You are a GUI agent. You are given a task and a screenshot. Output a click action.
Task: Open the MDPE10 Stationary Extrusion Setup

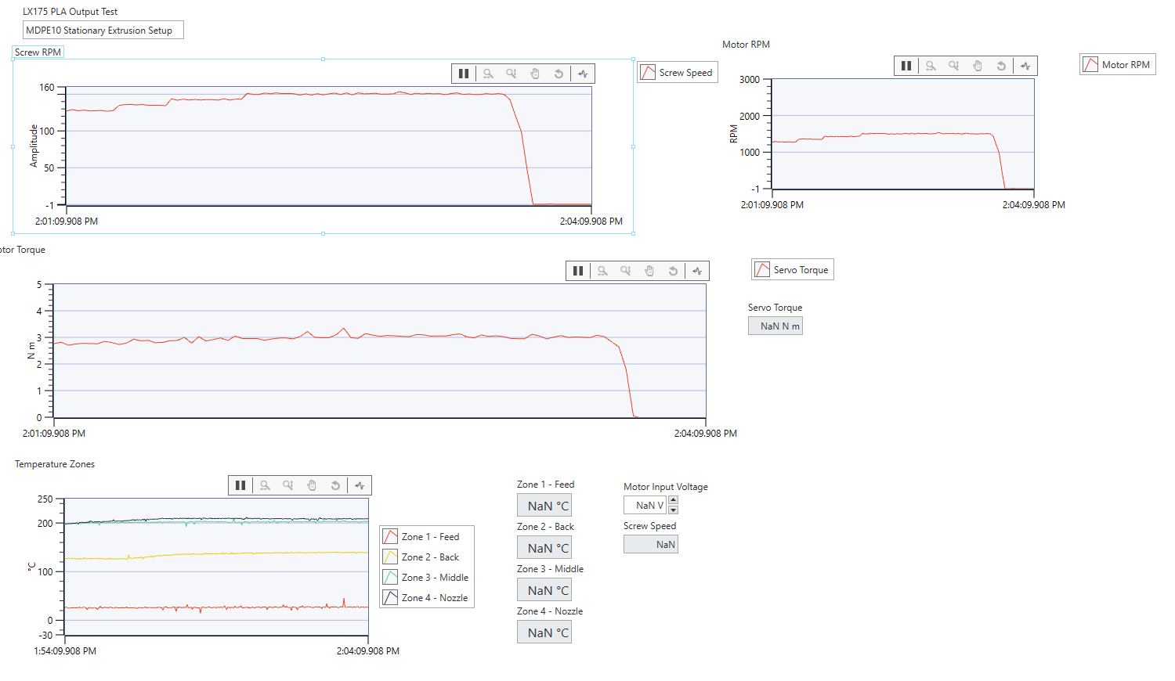103,30
